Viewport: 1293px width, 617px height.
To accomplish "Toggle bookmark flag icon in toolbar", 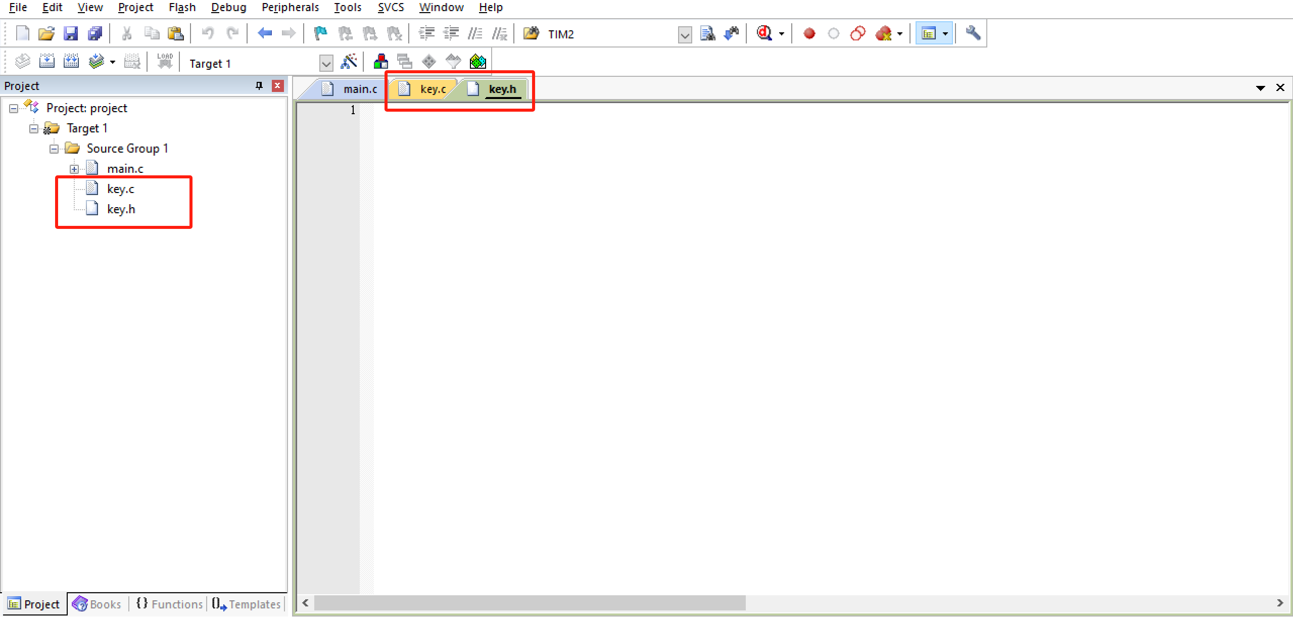I will [320, 34].
